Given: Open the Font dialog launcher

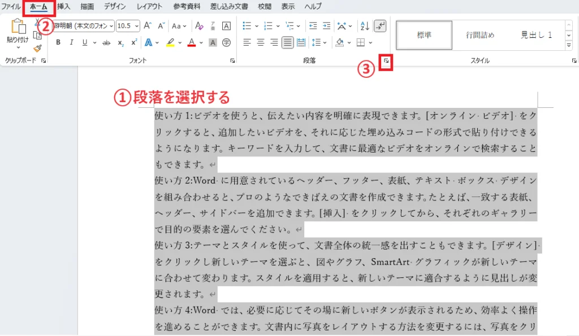Looking at the screenshot, I should tap(232, 61).
